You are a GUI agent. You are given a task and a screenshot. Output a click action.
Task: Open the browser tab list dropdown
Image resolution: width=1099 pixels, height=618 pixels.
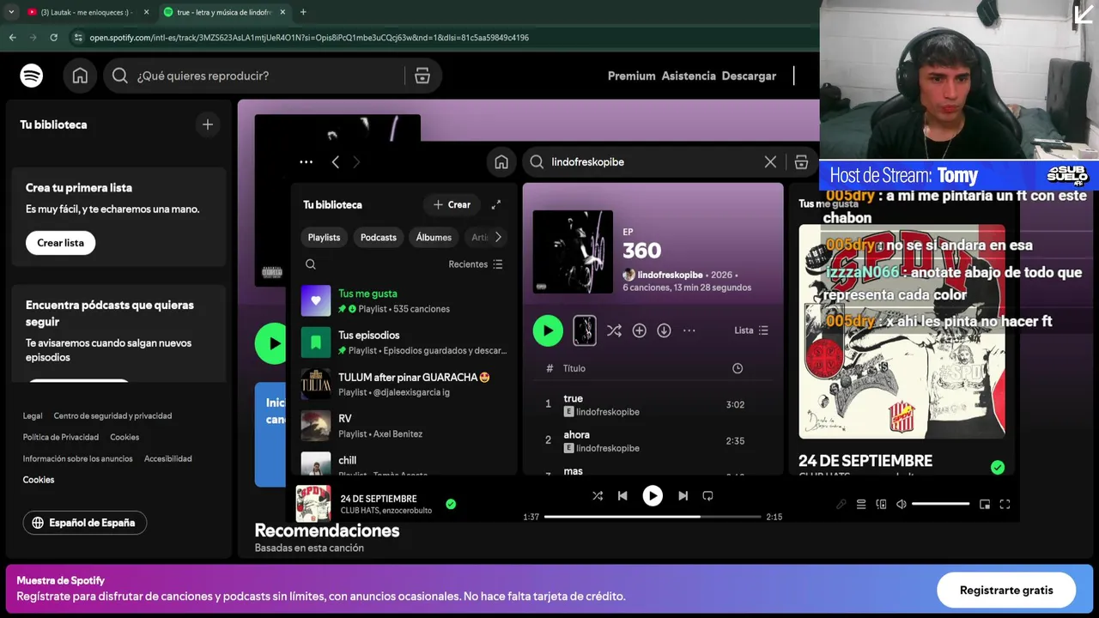[x=10, y=12]
